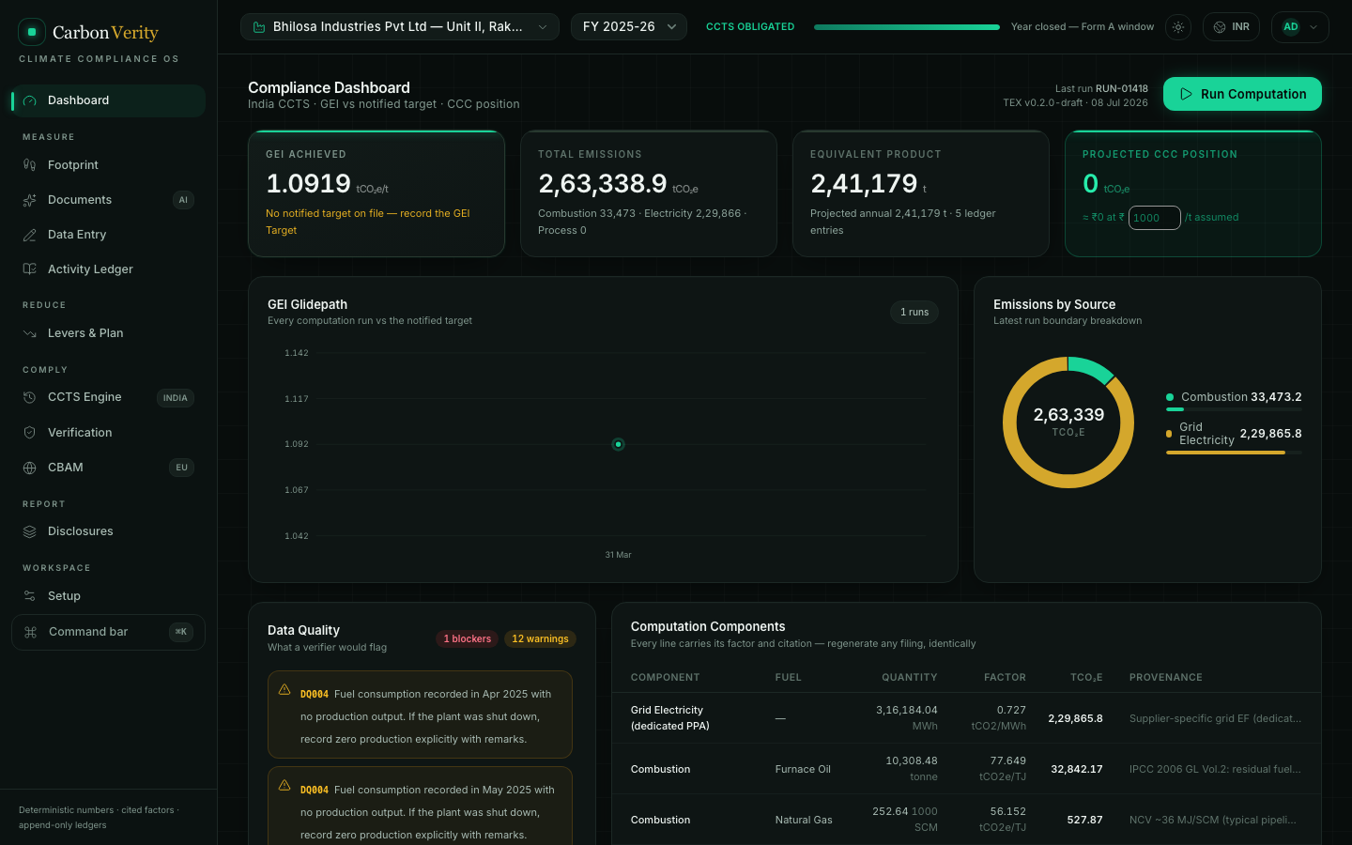Expand the AD user account menu
Image resolution: width=1352 pixels, height=845 pixels.
point(1300,27)
